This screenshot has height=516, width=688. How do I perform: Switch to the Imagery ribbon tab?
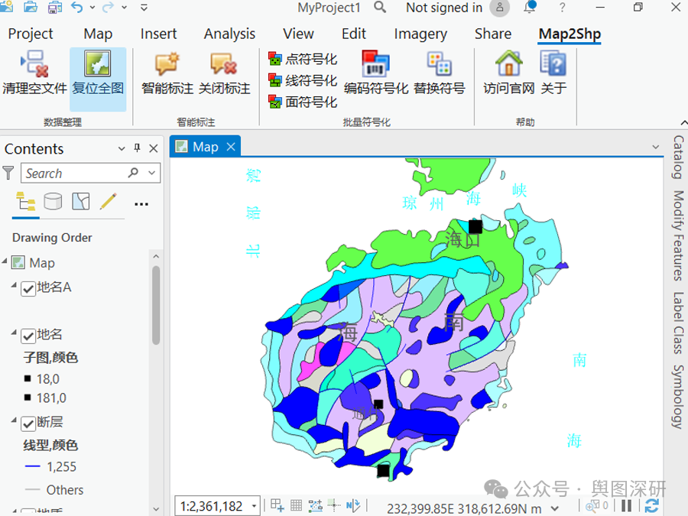tap(420, 34)
